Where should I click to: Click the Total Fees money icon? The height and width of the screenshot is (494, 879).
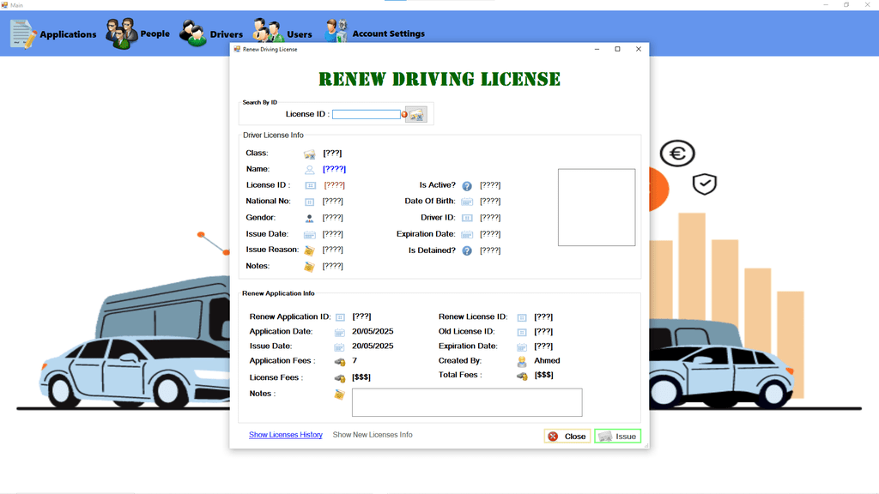tap(521, 376)
